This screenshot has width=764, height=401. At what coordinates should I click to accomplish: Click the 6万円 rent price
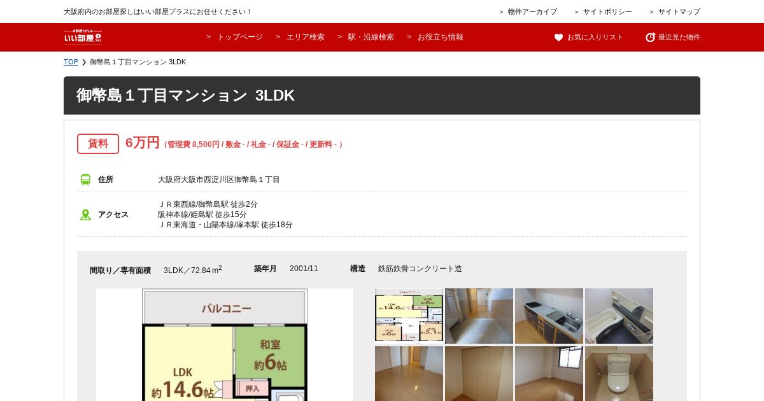pyautogui.click(x=142, y=143)
